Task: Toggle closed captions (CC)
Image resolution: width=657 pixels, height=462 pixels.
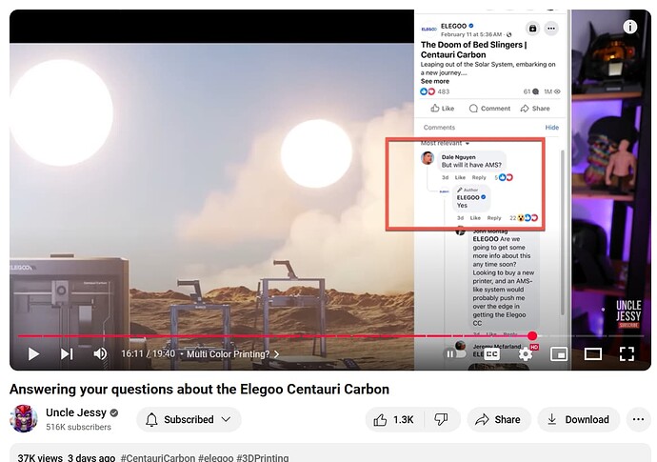Action: tap(492, 353)
